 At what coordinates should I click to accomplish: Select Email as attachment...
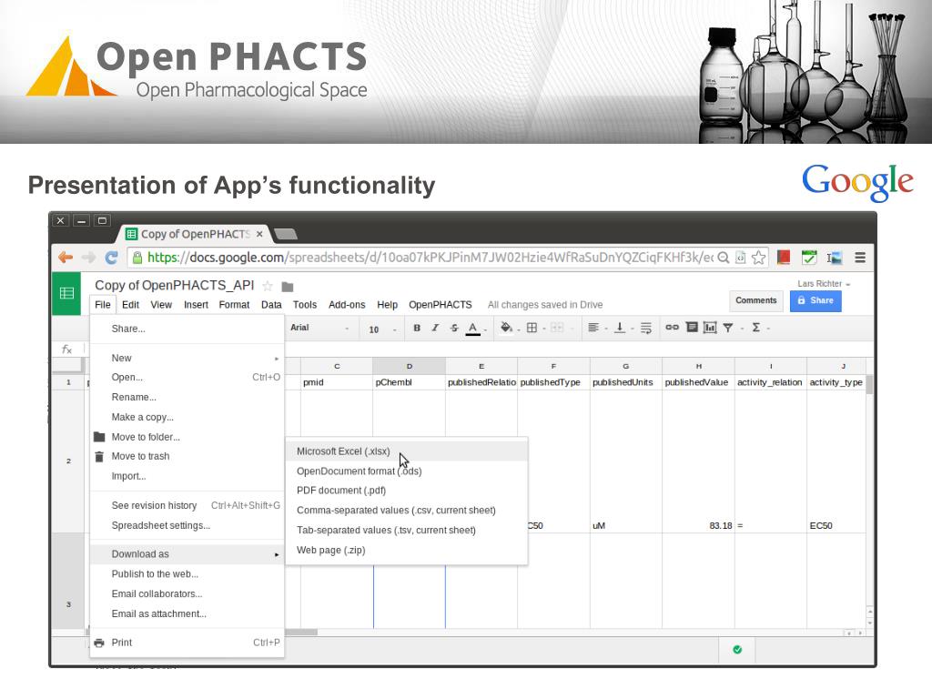tap(187, 613)
